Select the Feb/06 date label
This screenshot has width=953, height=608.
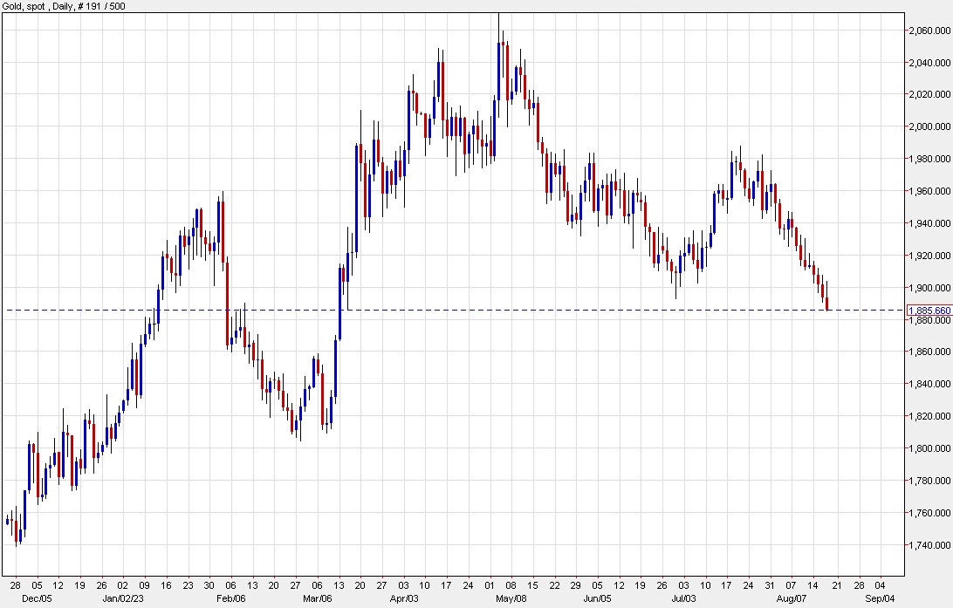[230, 599]
